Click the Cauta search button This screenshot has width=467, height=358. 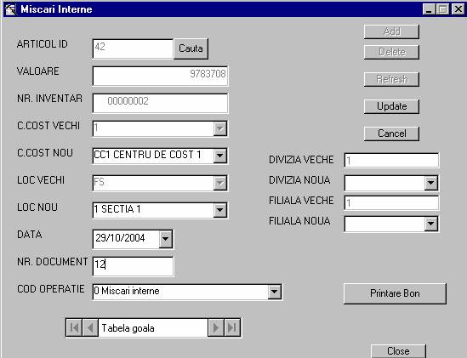coord(191,48)
